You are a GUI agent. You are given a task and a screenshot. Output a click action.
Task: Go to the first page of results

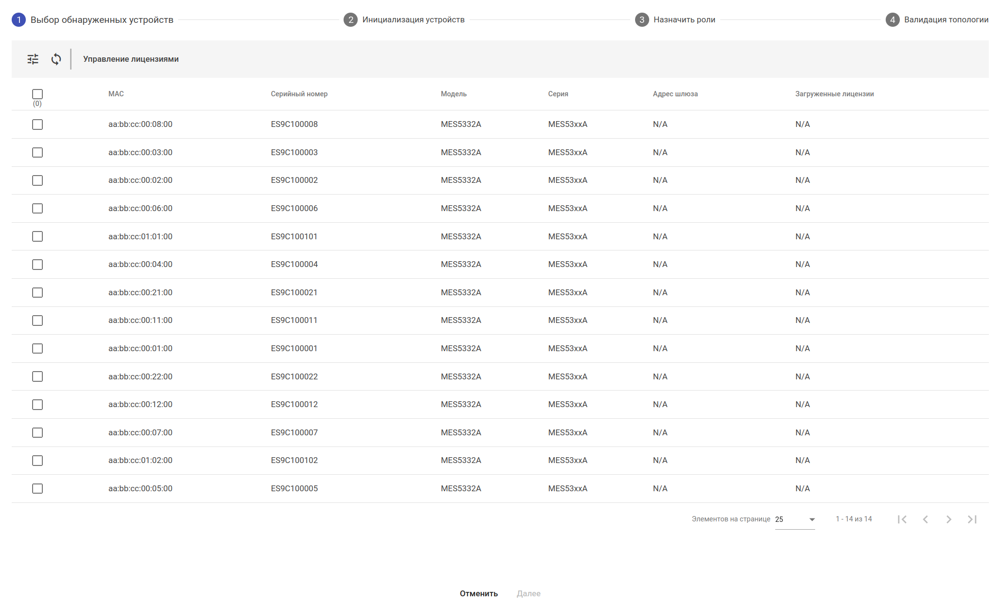pos(902,519)
